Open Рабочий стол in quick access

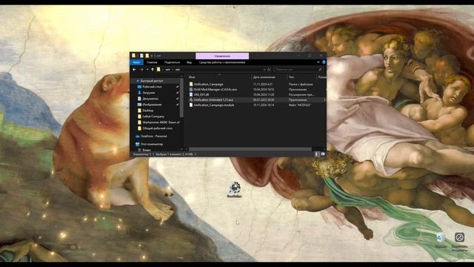tap(152, 87)
